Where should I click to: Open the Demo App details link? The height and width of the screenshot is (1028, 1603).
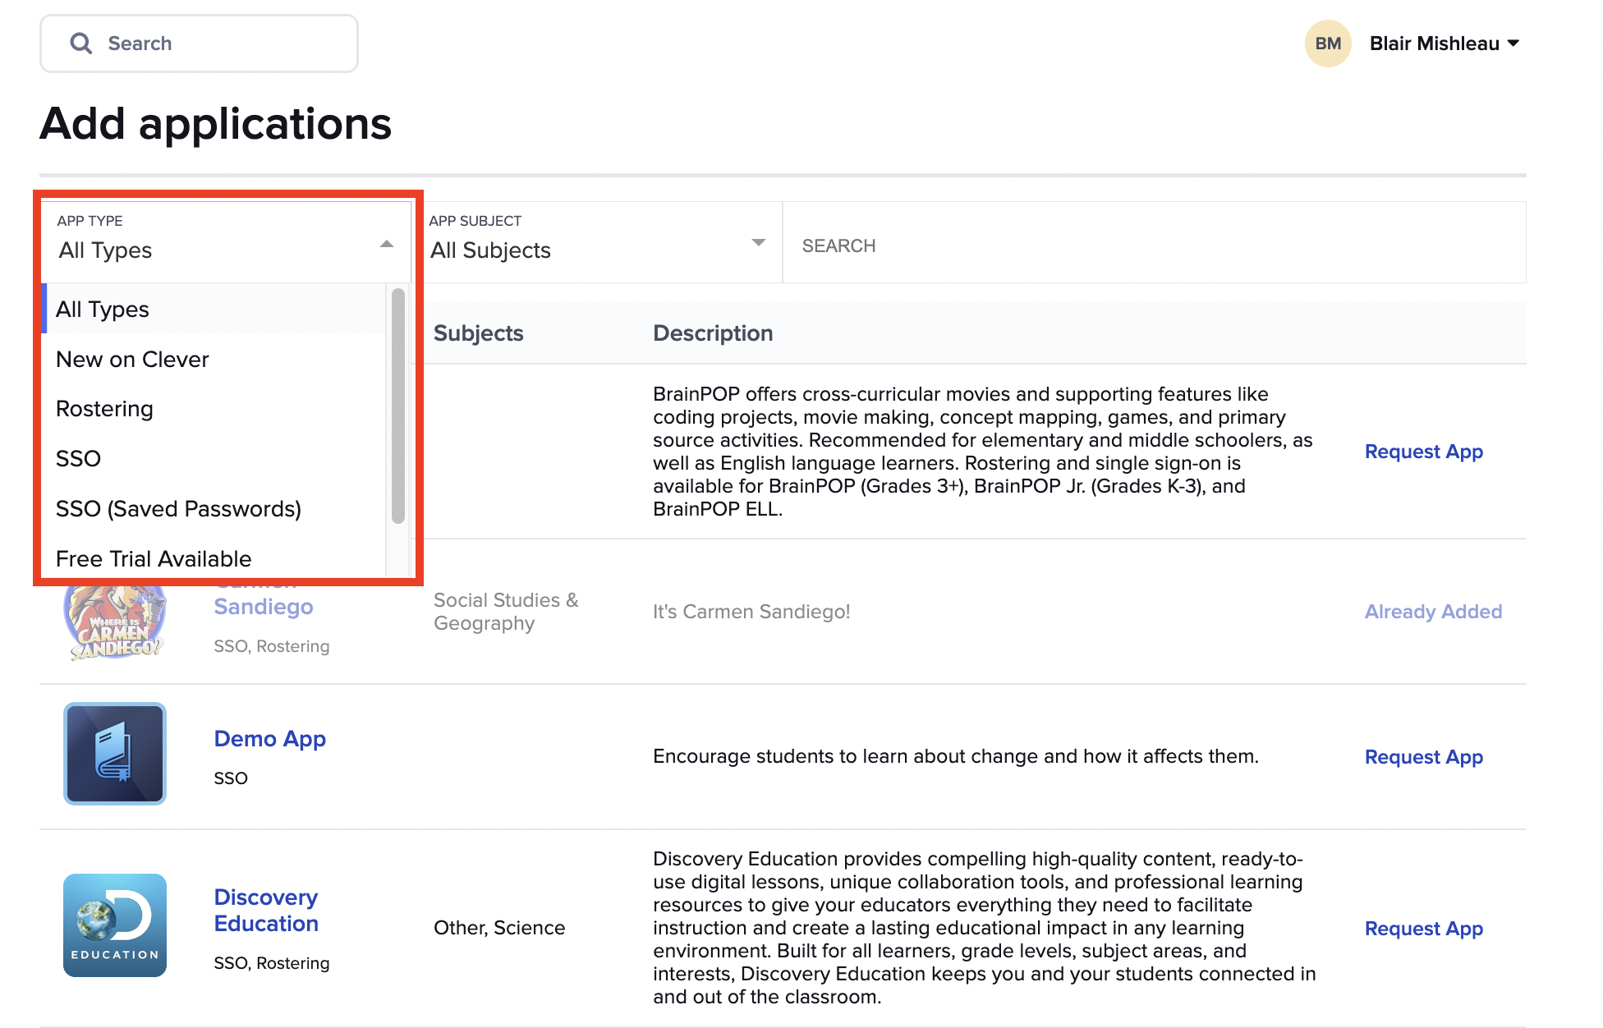coord(269,738)
